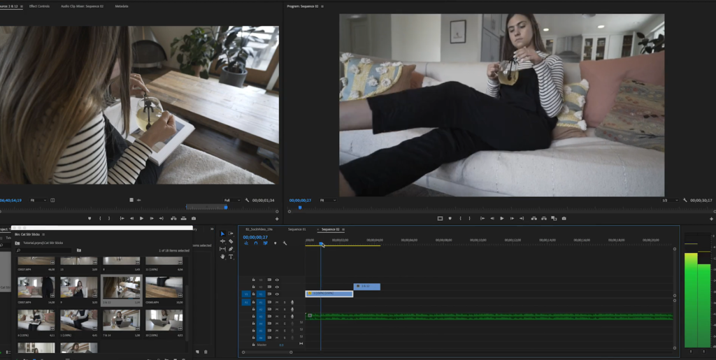716x360 pixels.
Task: Expand hidden panel tabs double-chevron
Action: tap(212, 229)
